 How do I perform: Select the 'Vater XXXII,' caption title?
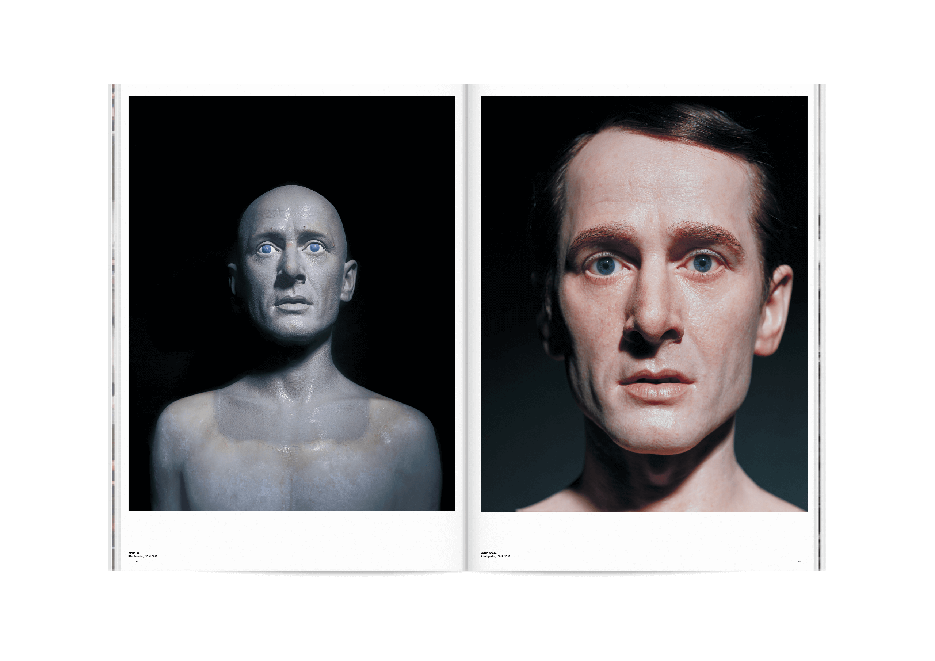tap(489, 553)
